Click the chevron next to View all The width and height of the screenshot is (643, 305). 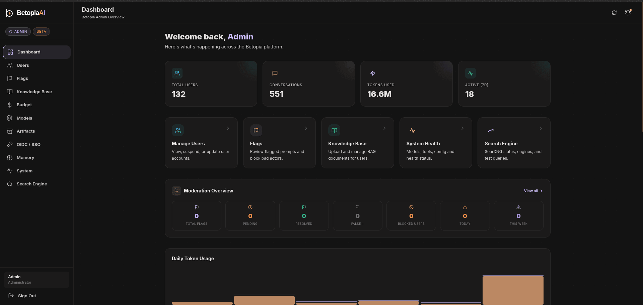click(x=541, y=191)
